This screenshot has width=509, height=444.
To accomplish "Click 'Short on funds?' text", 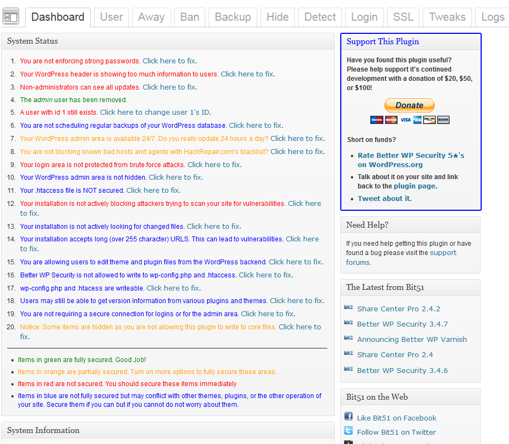I will 371,140.
